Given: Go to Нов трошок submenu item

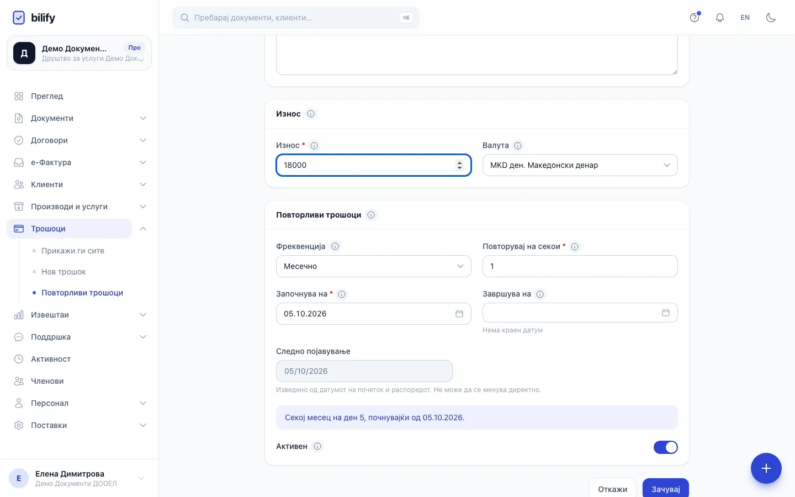Looking at the screenshot, I should 63,272.
